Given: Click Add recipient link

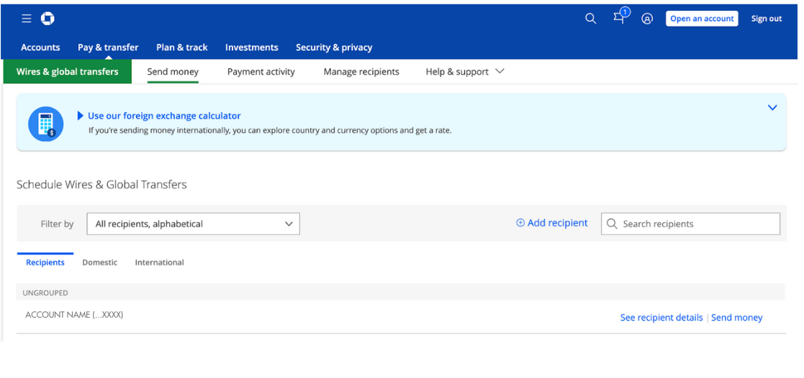Looking at the screenshot, I should pyautogui.click(x=552, y=223).
